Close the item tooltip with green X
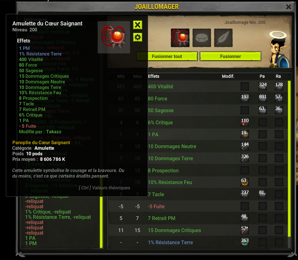 click(x=138, y=25)
